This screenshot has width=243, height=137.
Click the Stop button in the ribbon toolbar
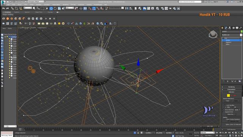[50, 19]
